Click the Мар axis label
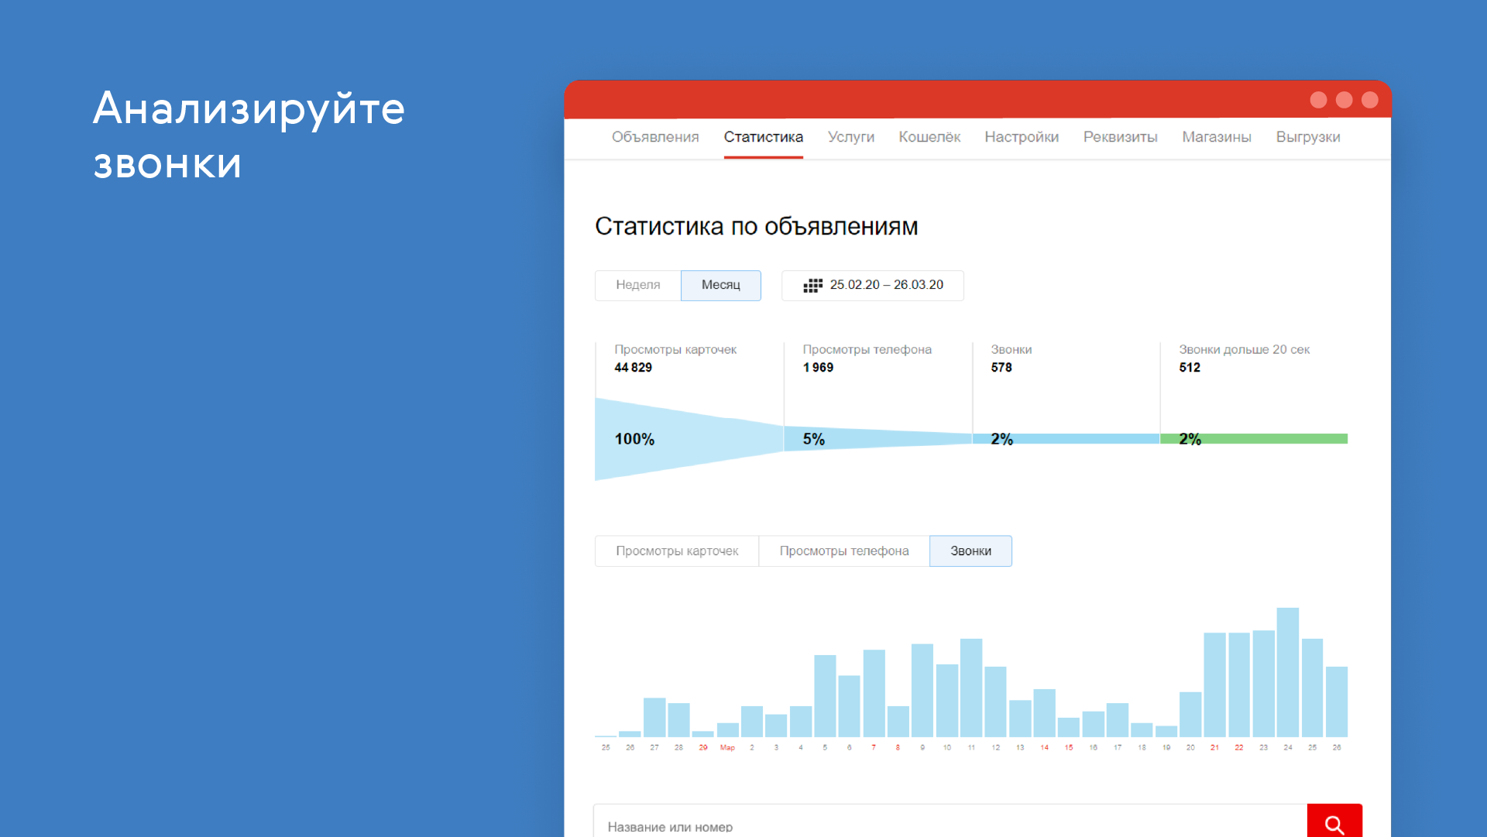Viewport: 1487px width, 837px height. coord(727,748)
